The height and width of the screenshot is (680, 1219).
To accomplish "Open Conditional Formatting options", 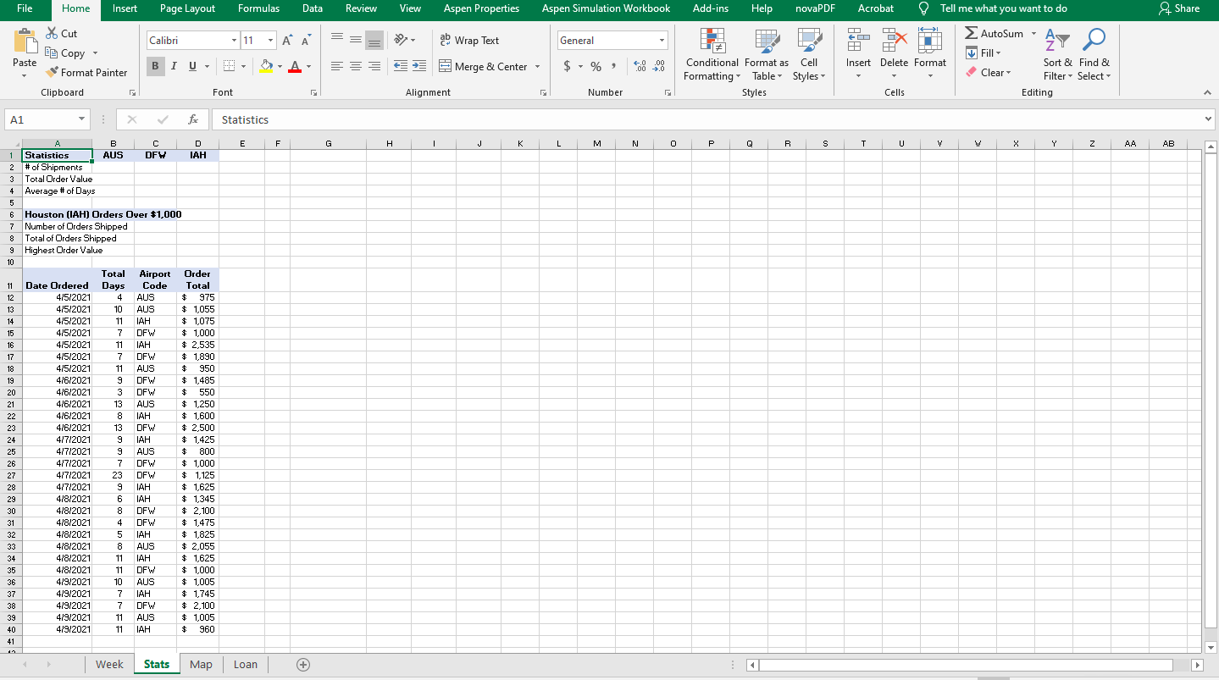I will click(x=711, y=56).
